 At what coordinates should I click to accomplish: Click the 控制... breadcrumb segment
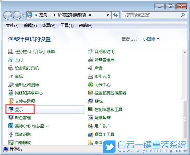[x=45, y=15]
